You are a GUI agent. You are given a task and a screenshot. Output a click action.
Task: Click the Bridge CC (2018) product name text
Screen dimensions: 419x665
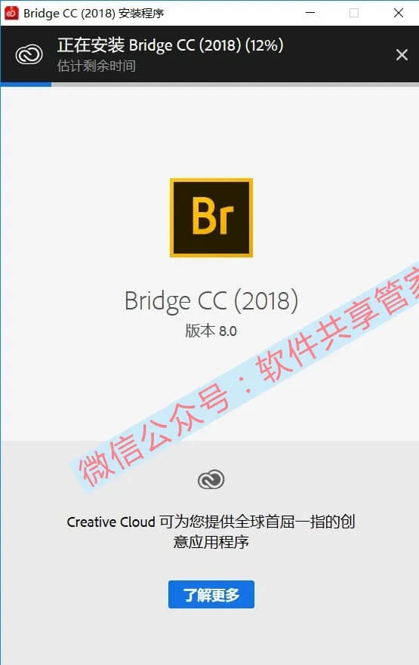pyautogui.click(x=211, y=301)
